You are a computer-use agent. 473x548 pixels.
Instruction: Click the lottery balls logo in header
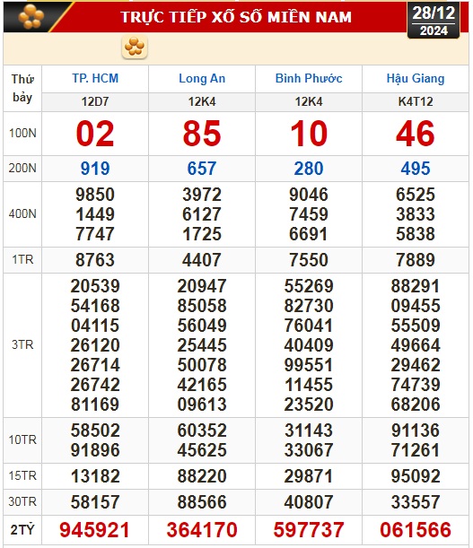31,16
